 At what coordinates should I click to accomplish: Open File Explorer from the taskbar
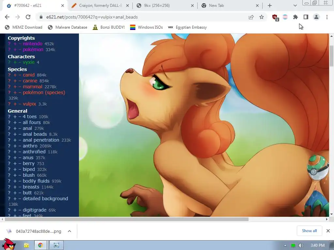coord(26,245)
